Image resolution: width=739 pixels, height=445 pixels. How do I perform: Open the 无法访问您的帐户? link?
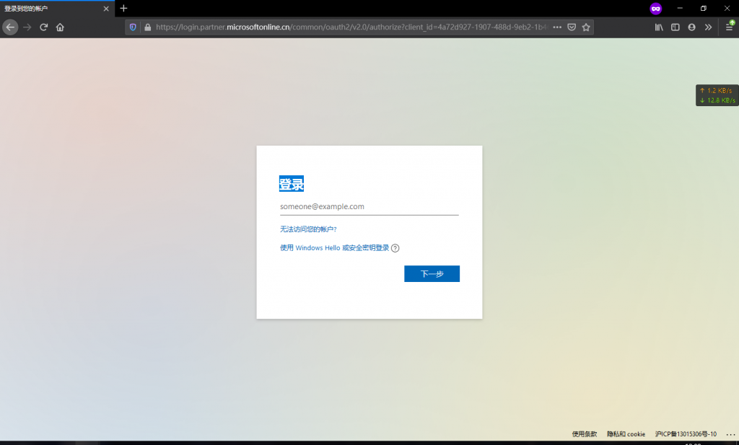(308, 229)
